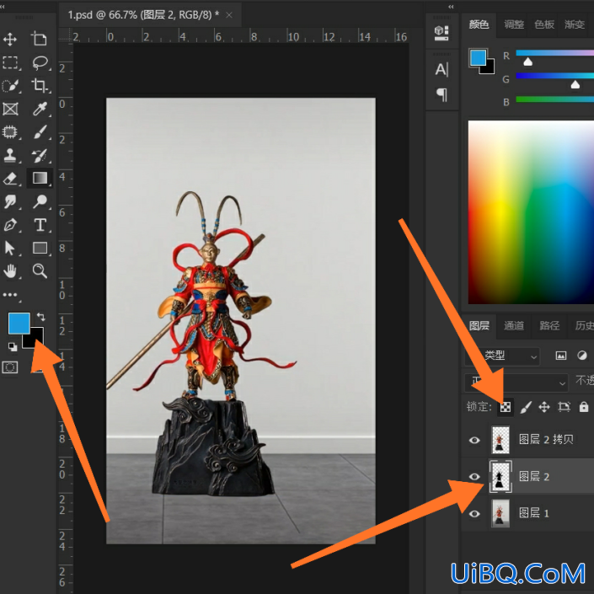
Task: Select the Zoom tool
Action: (40, 271)
